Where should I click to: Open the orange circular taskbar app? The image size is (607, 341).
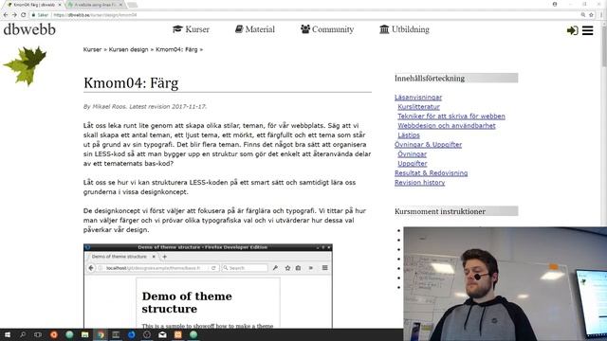54,334
